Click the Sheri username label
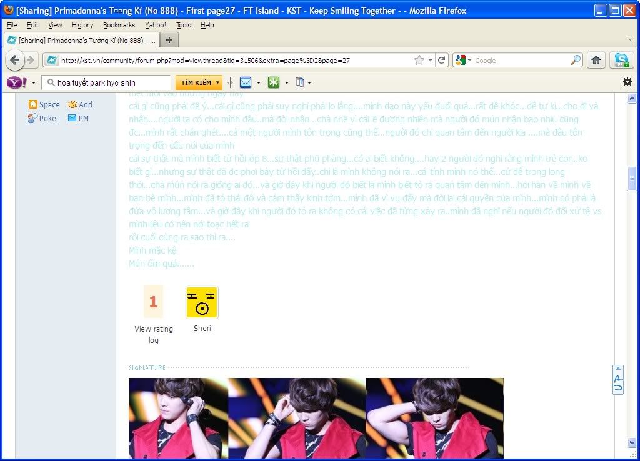This screenshot has width=640, height=461. pyautogui.click(x=202, y=329)
